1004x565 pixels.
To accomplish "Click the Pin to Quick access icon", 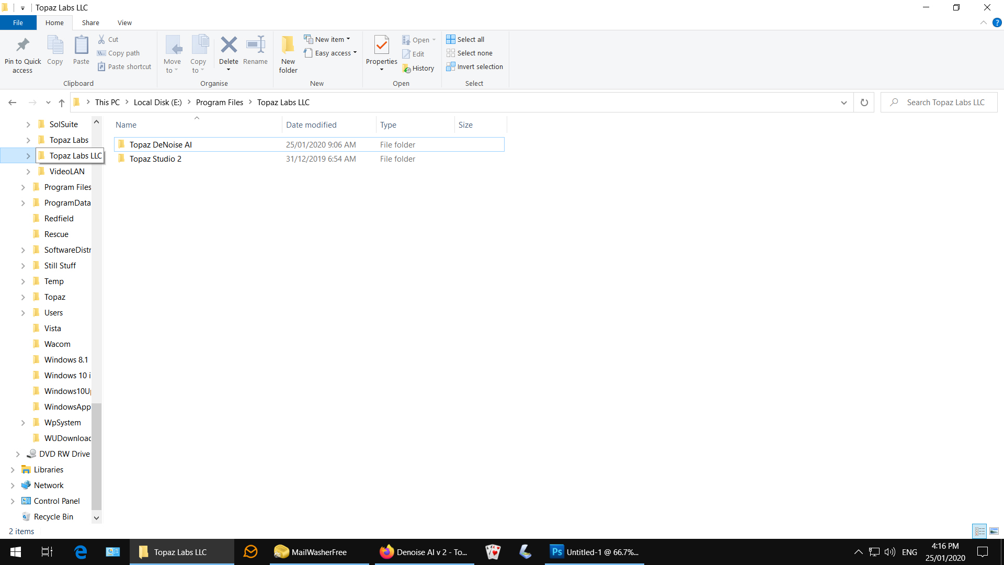I will coord(22,46).
